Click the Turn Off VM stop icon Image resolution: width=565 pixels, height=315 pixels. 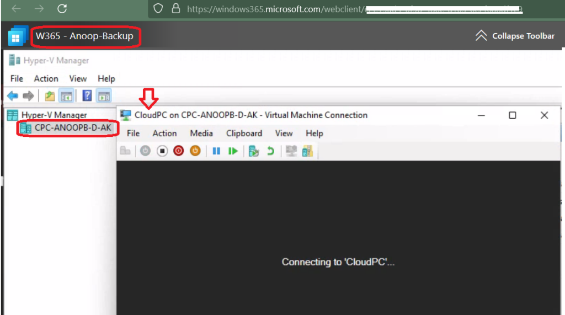[x=162, y=151]
